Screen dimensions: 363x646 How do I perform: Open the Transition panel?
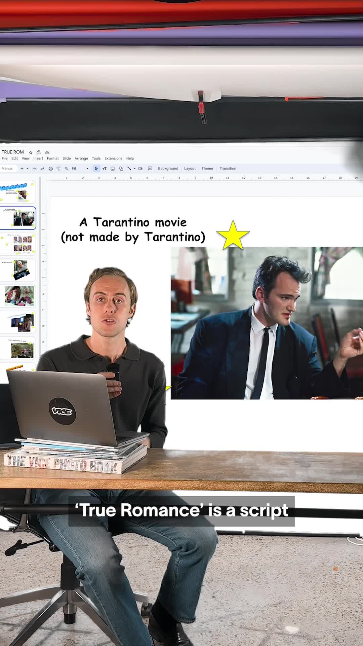coord(228,169)
